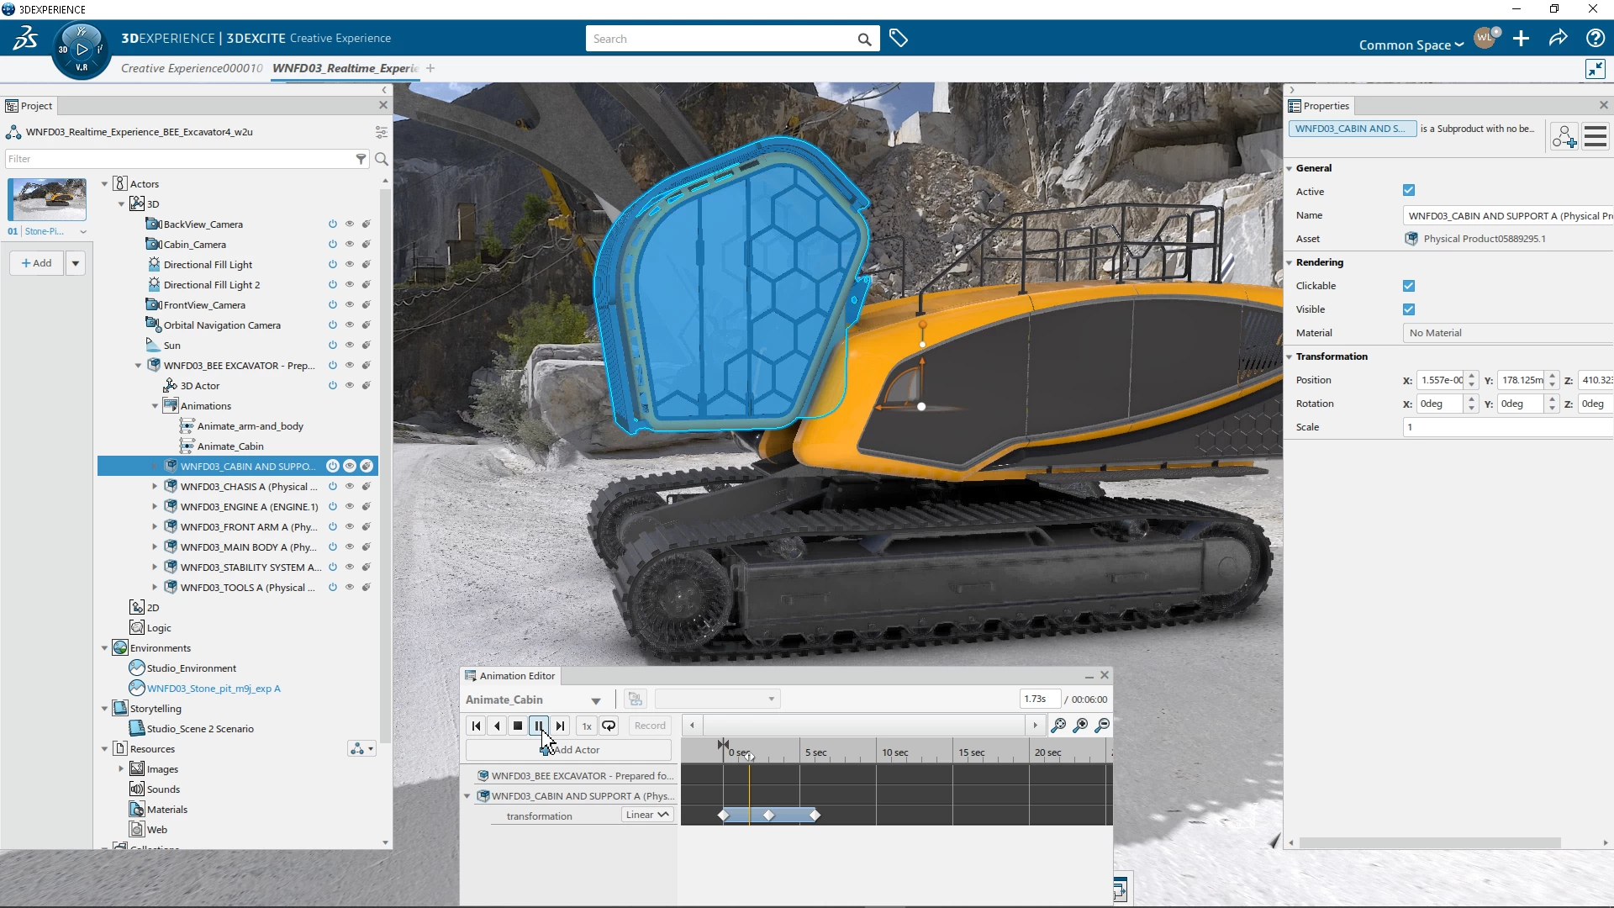Open the help question mark icon
The image size is (1614, 908).
point(1595,38)
